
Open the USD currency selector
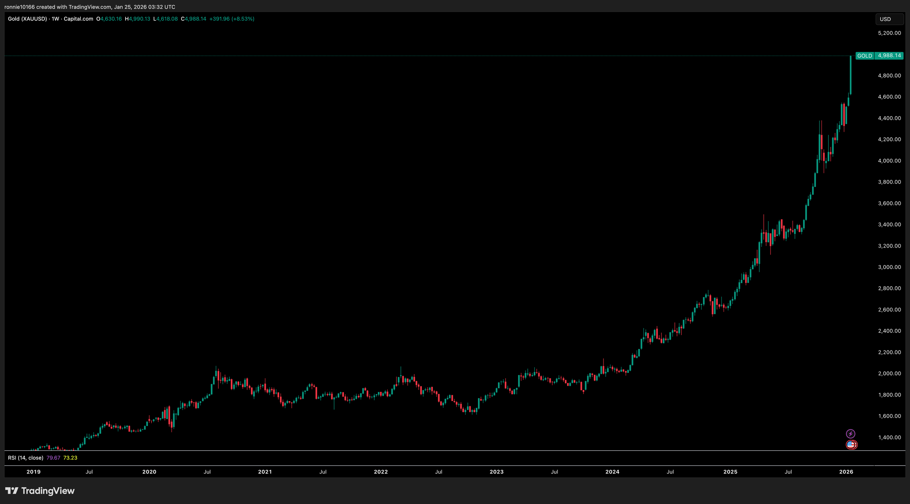[889, 19]
